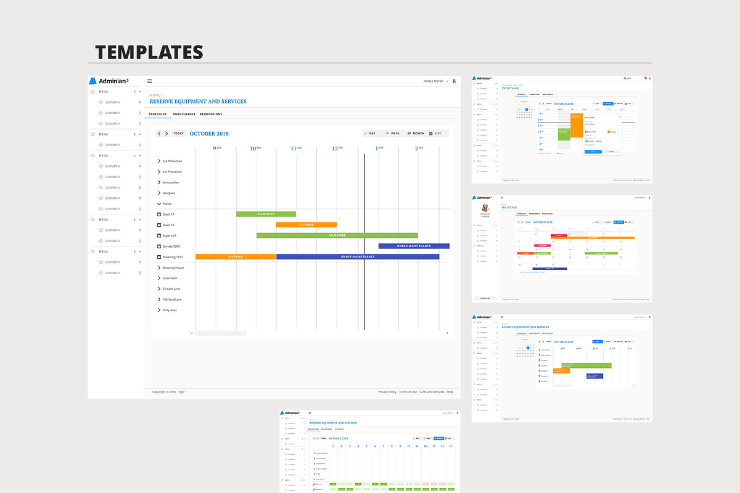Image resolution: width=740 pixels, height=493 pixels.
Task: Expand the Eye Protection group
Action: [x=159, y=161]
